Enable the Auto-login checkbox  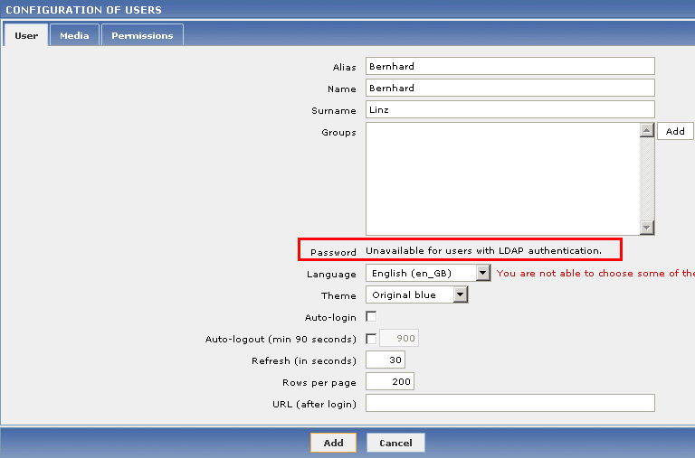pos(371,317)
